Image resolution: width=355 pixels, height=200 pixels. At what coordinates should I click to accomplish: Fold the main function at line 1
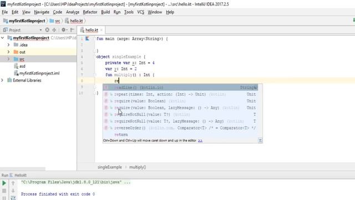click(95, 38)
